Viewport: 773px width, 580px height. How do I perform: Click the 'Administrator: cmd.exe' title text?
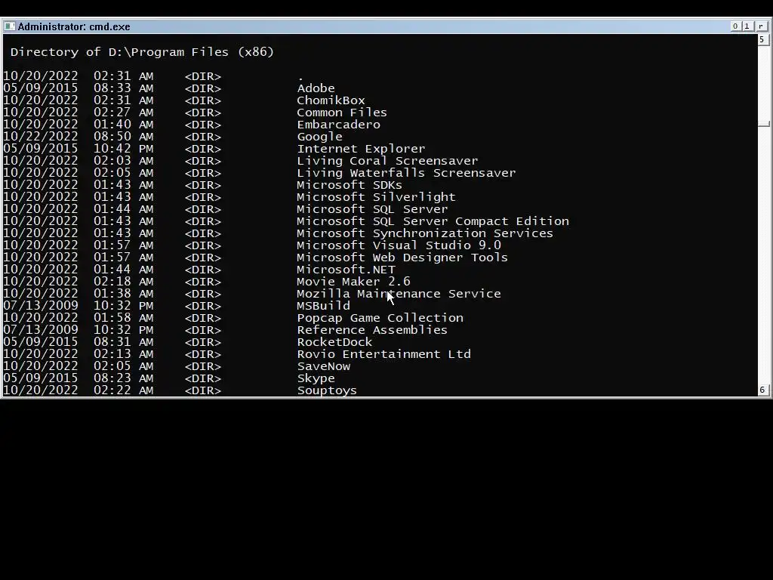tap(74, 26)
